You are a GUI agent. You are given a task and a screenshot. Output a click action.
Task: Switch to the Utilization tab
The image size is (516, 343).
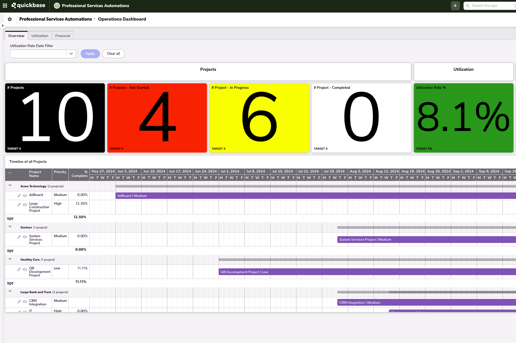40,35
